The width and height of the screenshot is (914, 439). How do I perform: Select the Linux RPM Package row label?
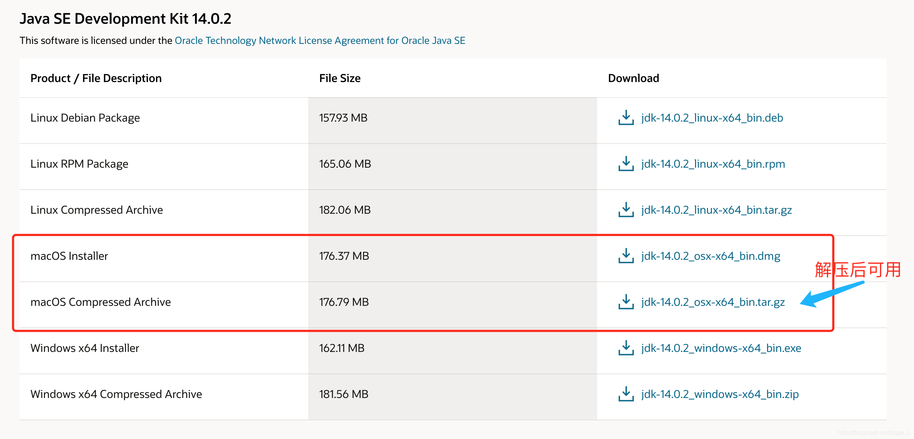[79, 164]
